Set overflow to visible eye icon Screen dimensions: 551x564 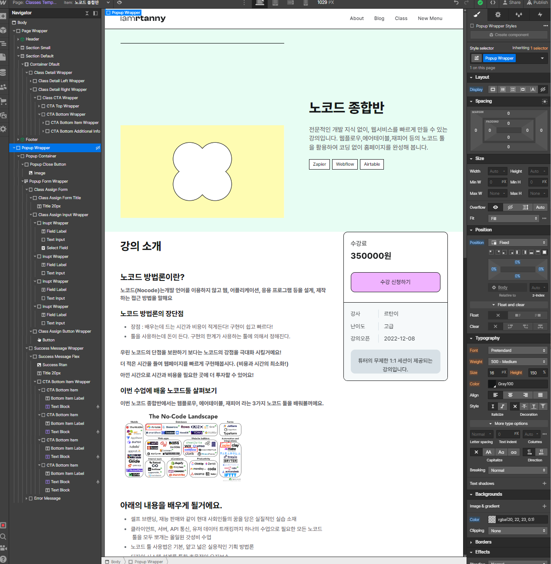tap(495, 207)
